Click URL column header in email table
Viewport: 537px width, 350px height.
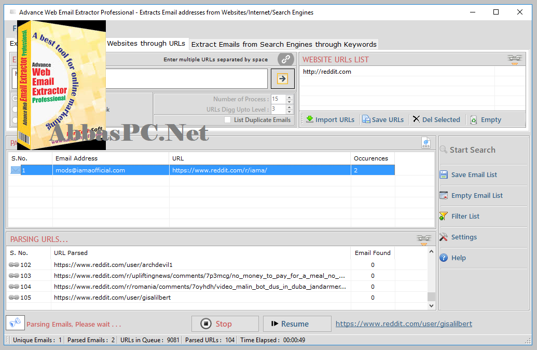pyautogui.click(x=260, y=158)
